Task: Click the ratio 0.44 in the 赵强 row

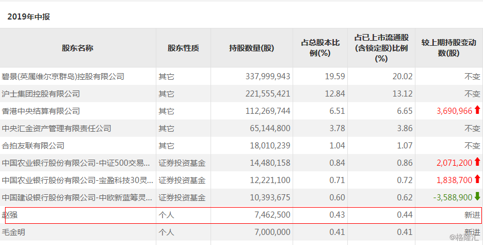Action: tap(404, 215)
